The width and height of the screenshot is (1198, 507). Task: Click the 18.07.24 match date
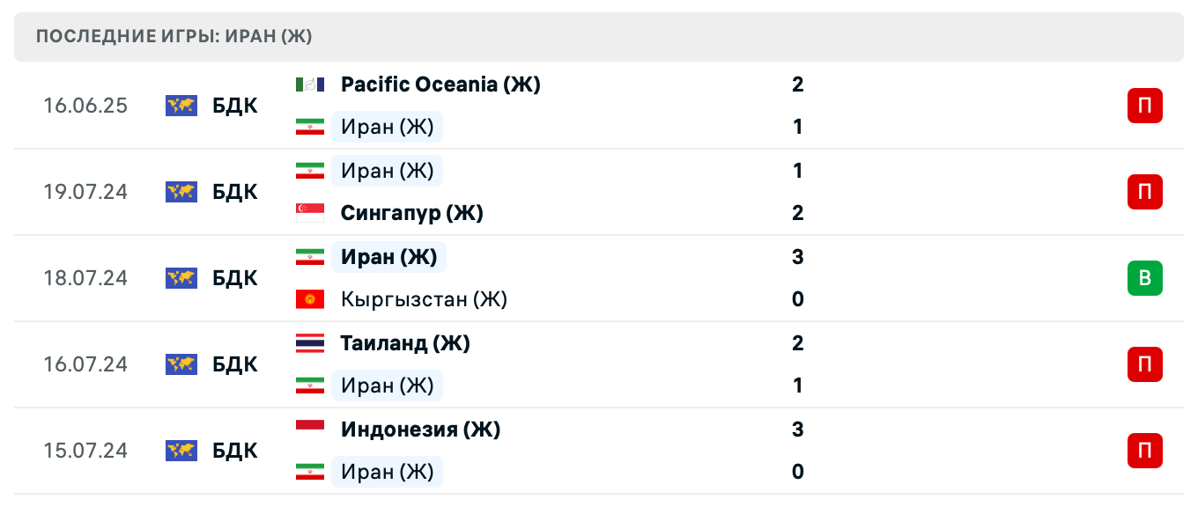(85, 278)
